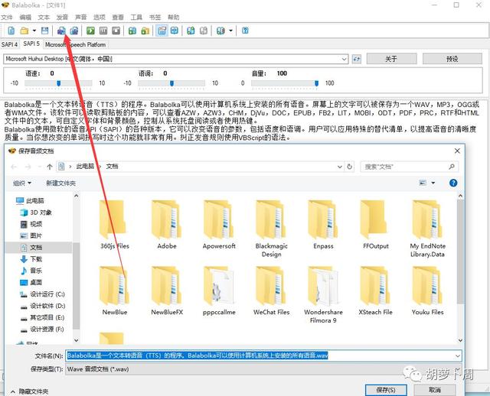This screenshot has width=490, height=396.
Task: Click the 保存(S) button
Action: [x=386, y=390]
